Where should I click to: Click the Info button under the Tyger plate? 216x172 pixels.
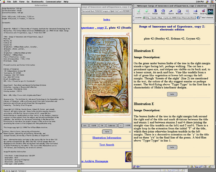tap(85, 125)
